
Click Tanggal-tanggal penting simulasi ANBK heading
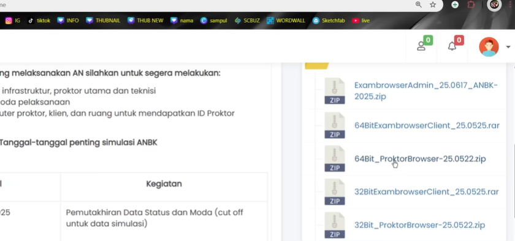(78, 143)
